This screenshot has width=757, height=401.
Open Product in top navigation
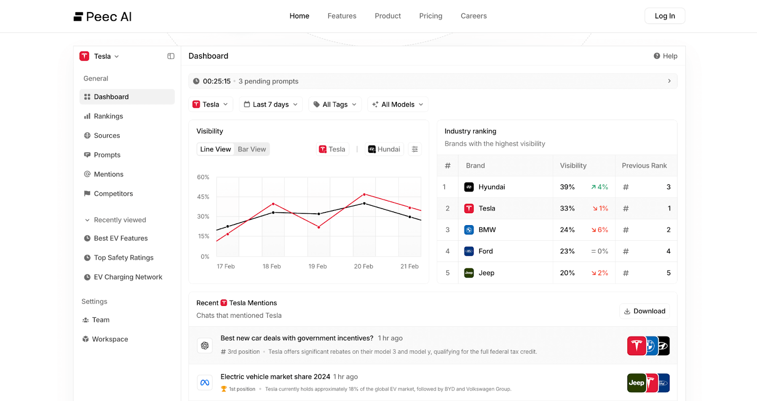[x=388, y=16]
